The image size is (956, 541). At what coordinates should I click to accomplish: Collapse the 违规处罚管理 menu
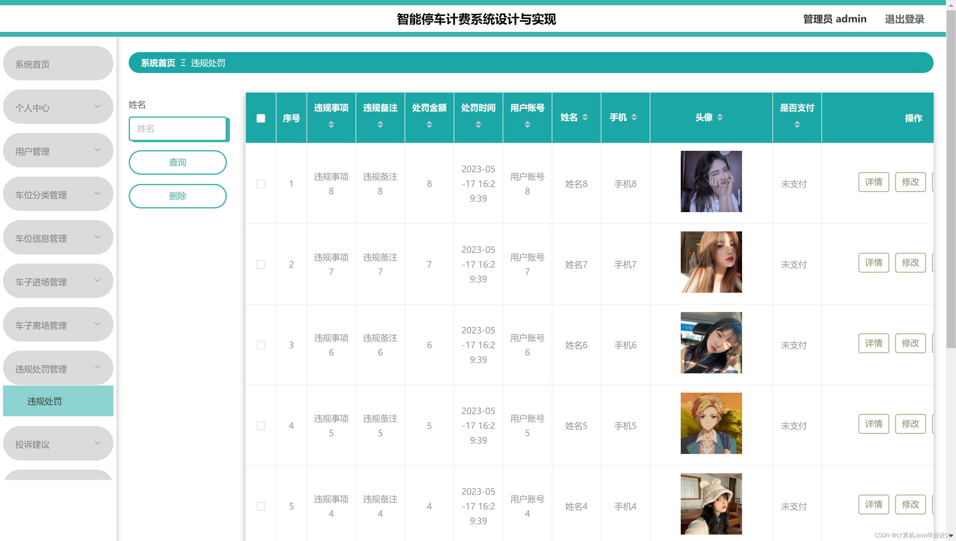tap(58, 368)
